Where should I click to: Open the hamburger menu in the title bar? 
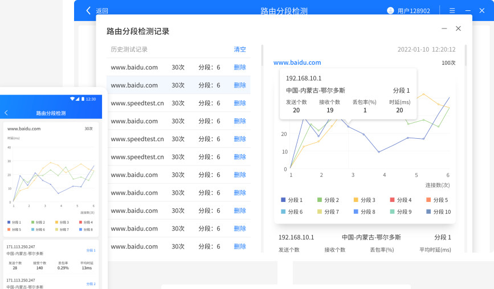(x=452, y=11)
